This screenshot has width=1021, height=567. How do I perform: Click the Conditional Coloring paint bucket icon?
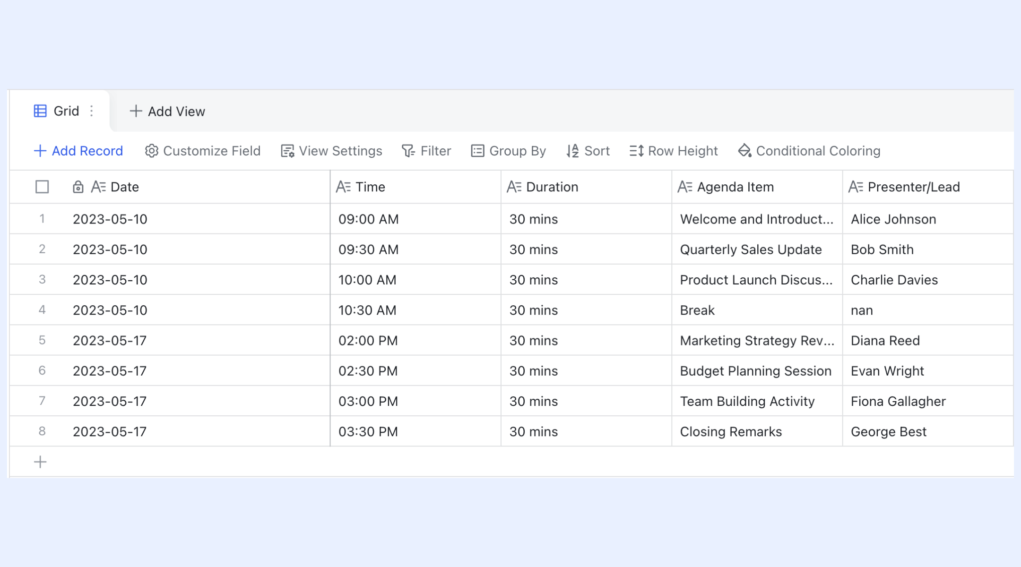[744, 151]
